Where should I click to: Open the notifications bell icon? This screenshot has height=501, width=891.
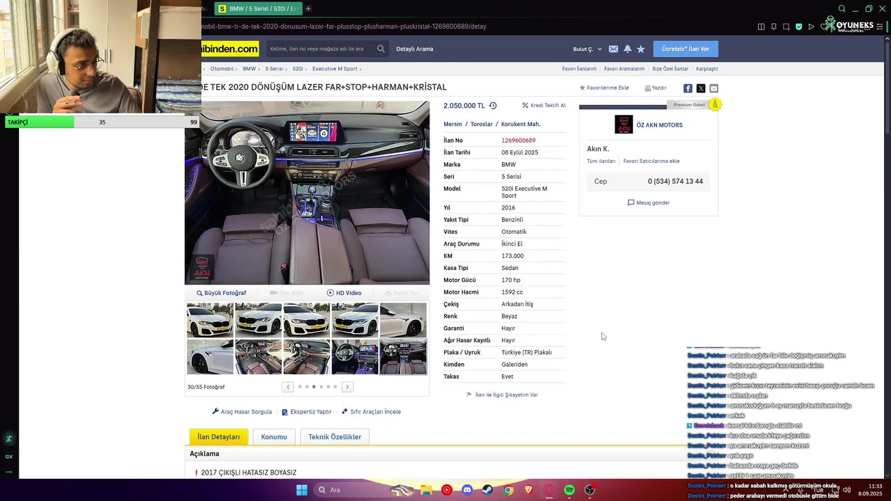[x=627, y=49]
